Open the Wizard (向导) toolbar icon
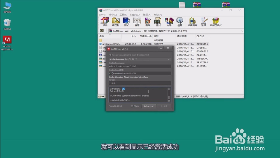The image size is (280, 158). [x=169, y=22]
